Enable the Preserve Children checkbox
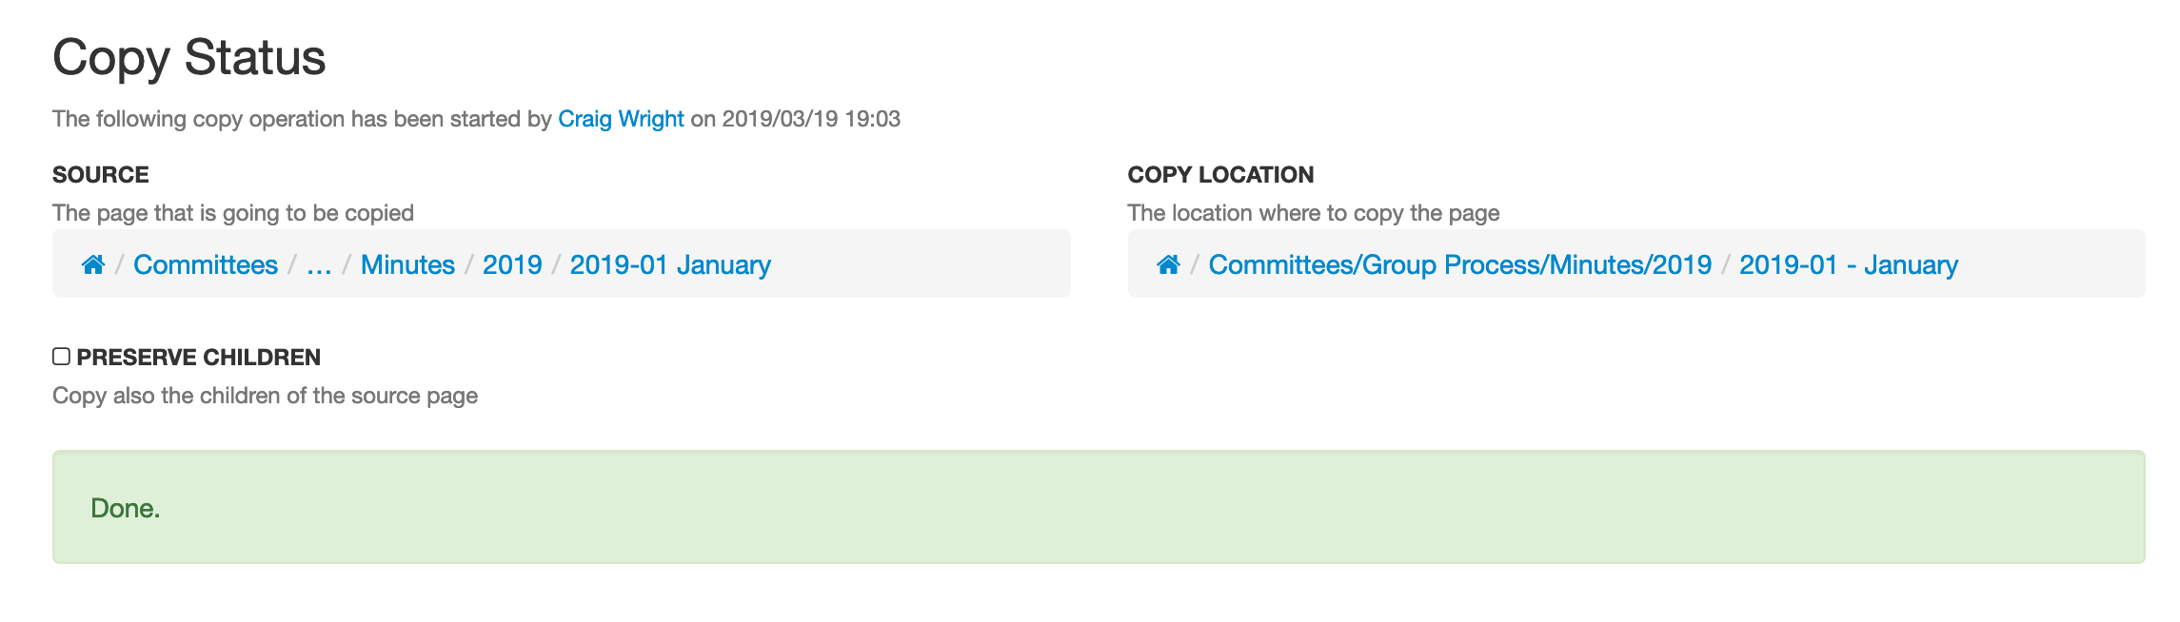Screen dimensions: 2180x622 pos(62,357)
